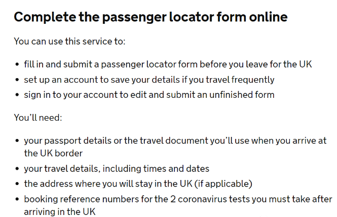Click "your travel details, including times and dates"
This screenshot has height=217, width=337.
click(x=117, y=169)
